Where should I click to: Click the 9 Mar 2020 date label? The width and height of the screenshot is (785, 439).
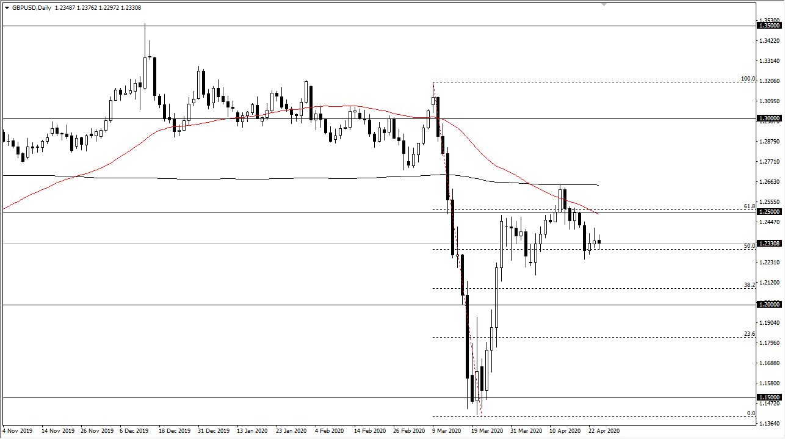pyautogui.click(x=447, y=430)
